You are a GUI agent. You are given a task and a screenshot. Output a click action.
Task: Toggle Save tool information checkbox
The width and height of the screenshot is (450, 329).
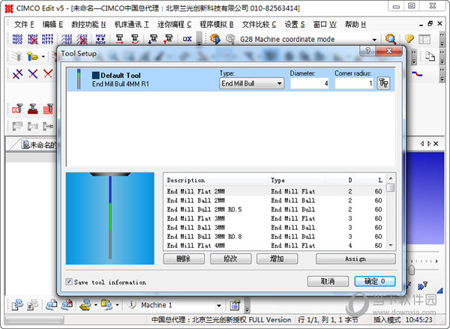pos(69,282)
